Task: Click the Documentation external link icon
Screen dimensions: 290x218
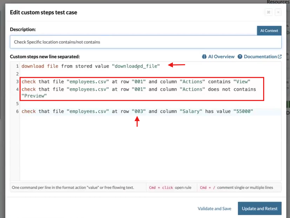Action: pyautogui.click(x=280, y=57)
